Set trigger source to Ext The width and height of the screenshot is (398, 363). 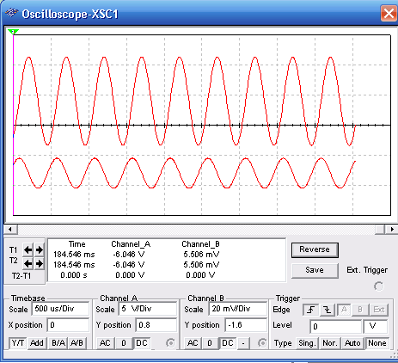click(x=378, y=310)
